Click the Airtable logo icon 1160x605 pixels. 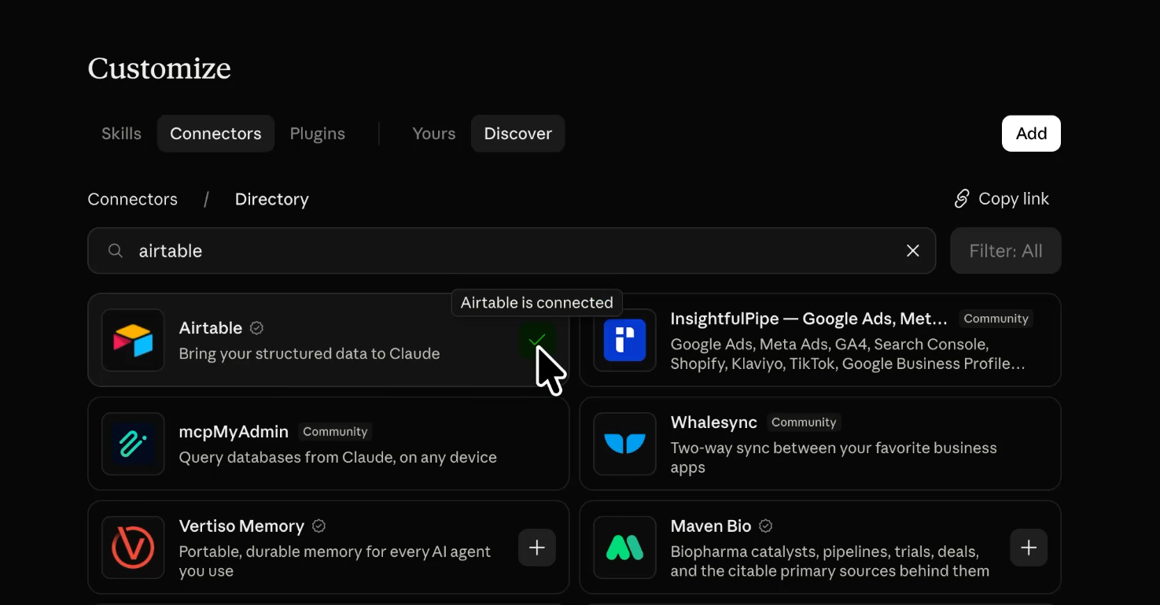pos(133,340)
